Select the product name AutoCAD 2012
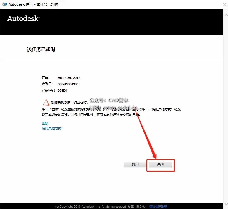Viewport: 228px width, 209px height. pos(69,78)
